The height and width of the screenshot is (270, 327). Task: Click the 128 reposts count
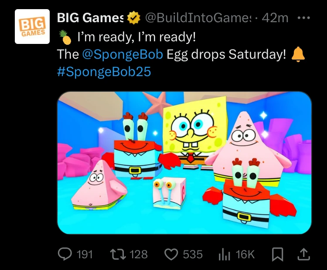click(139, 254)
